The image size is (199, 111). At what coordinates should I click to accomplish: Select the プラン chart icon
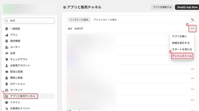click(7, 35)
